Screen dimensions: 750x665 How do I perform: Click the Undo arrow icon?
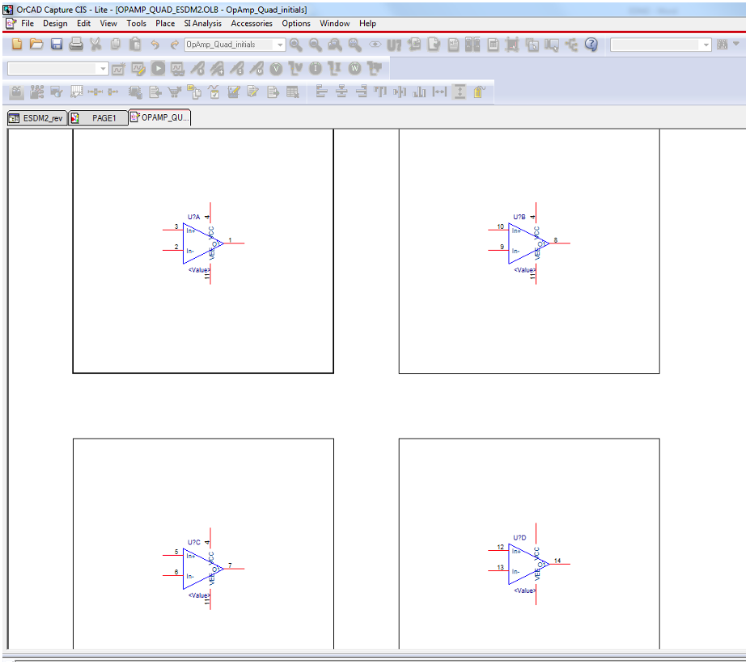155,45
